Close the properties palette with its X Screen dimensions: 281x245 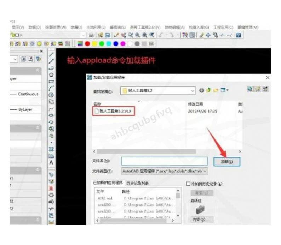click(41, 51)
